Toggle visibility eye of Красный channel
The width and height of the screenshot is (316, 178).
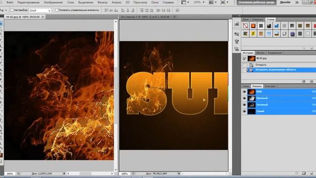coord(244,98)
